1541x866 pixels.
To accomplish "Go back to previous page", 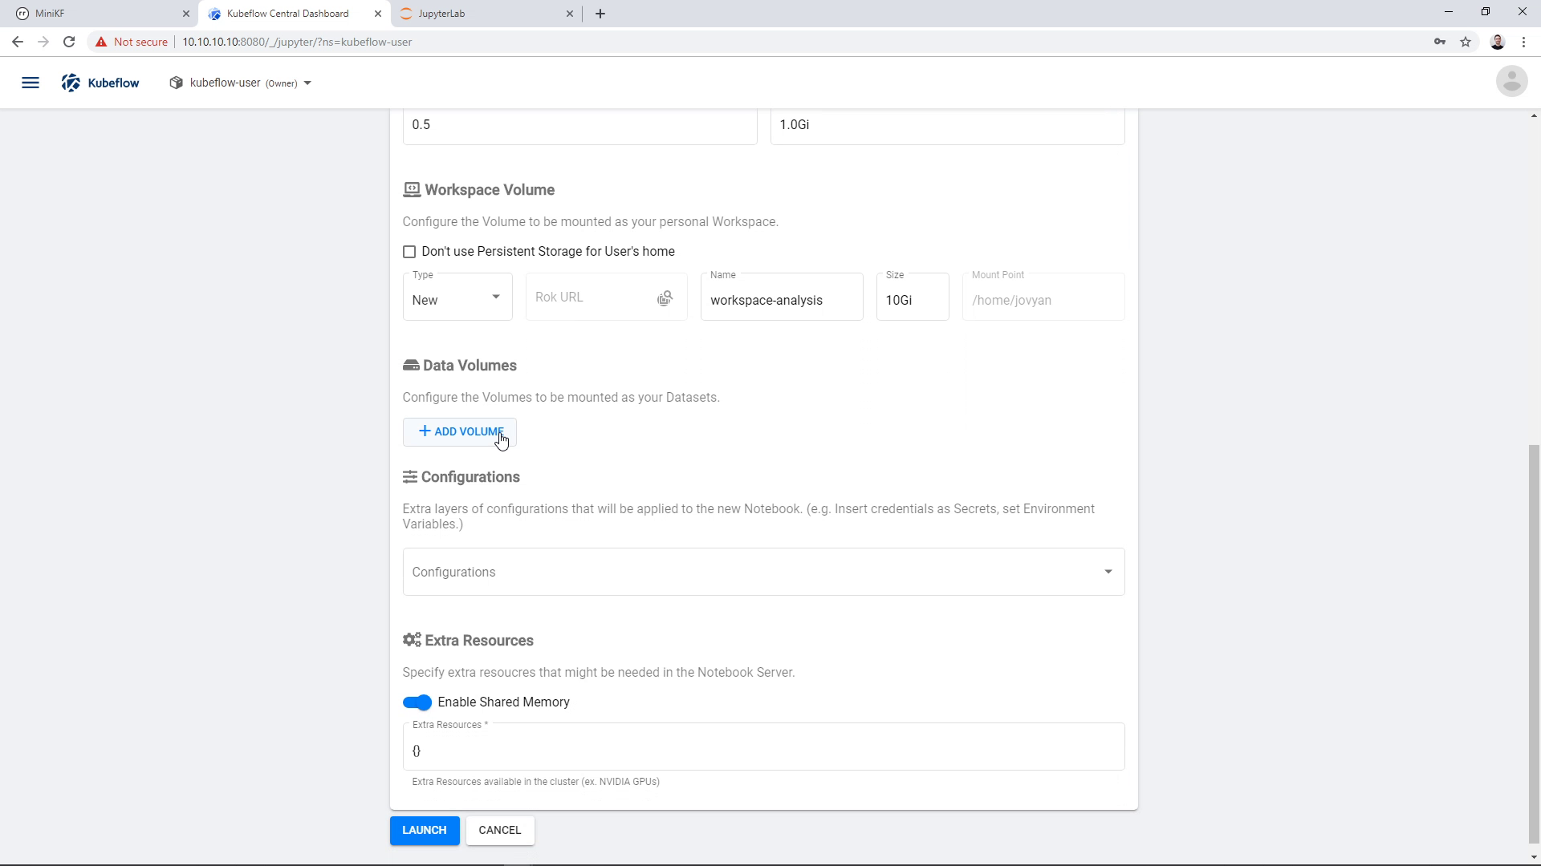I will tap(18, 42).
